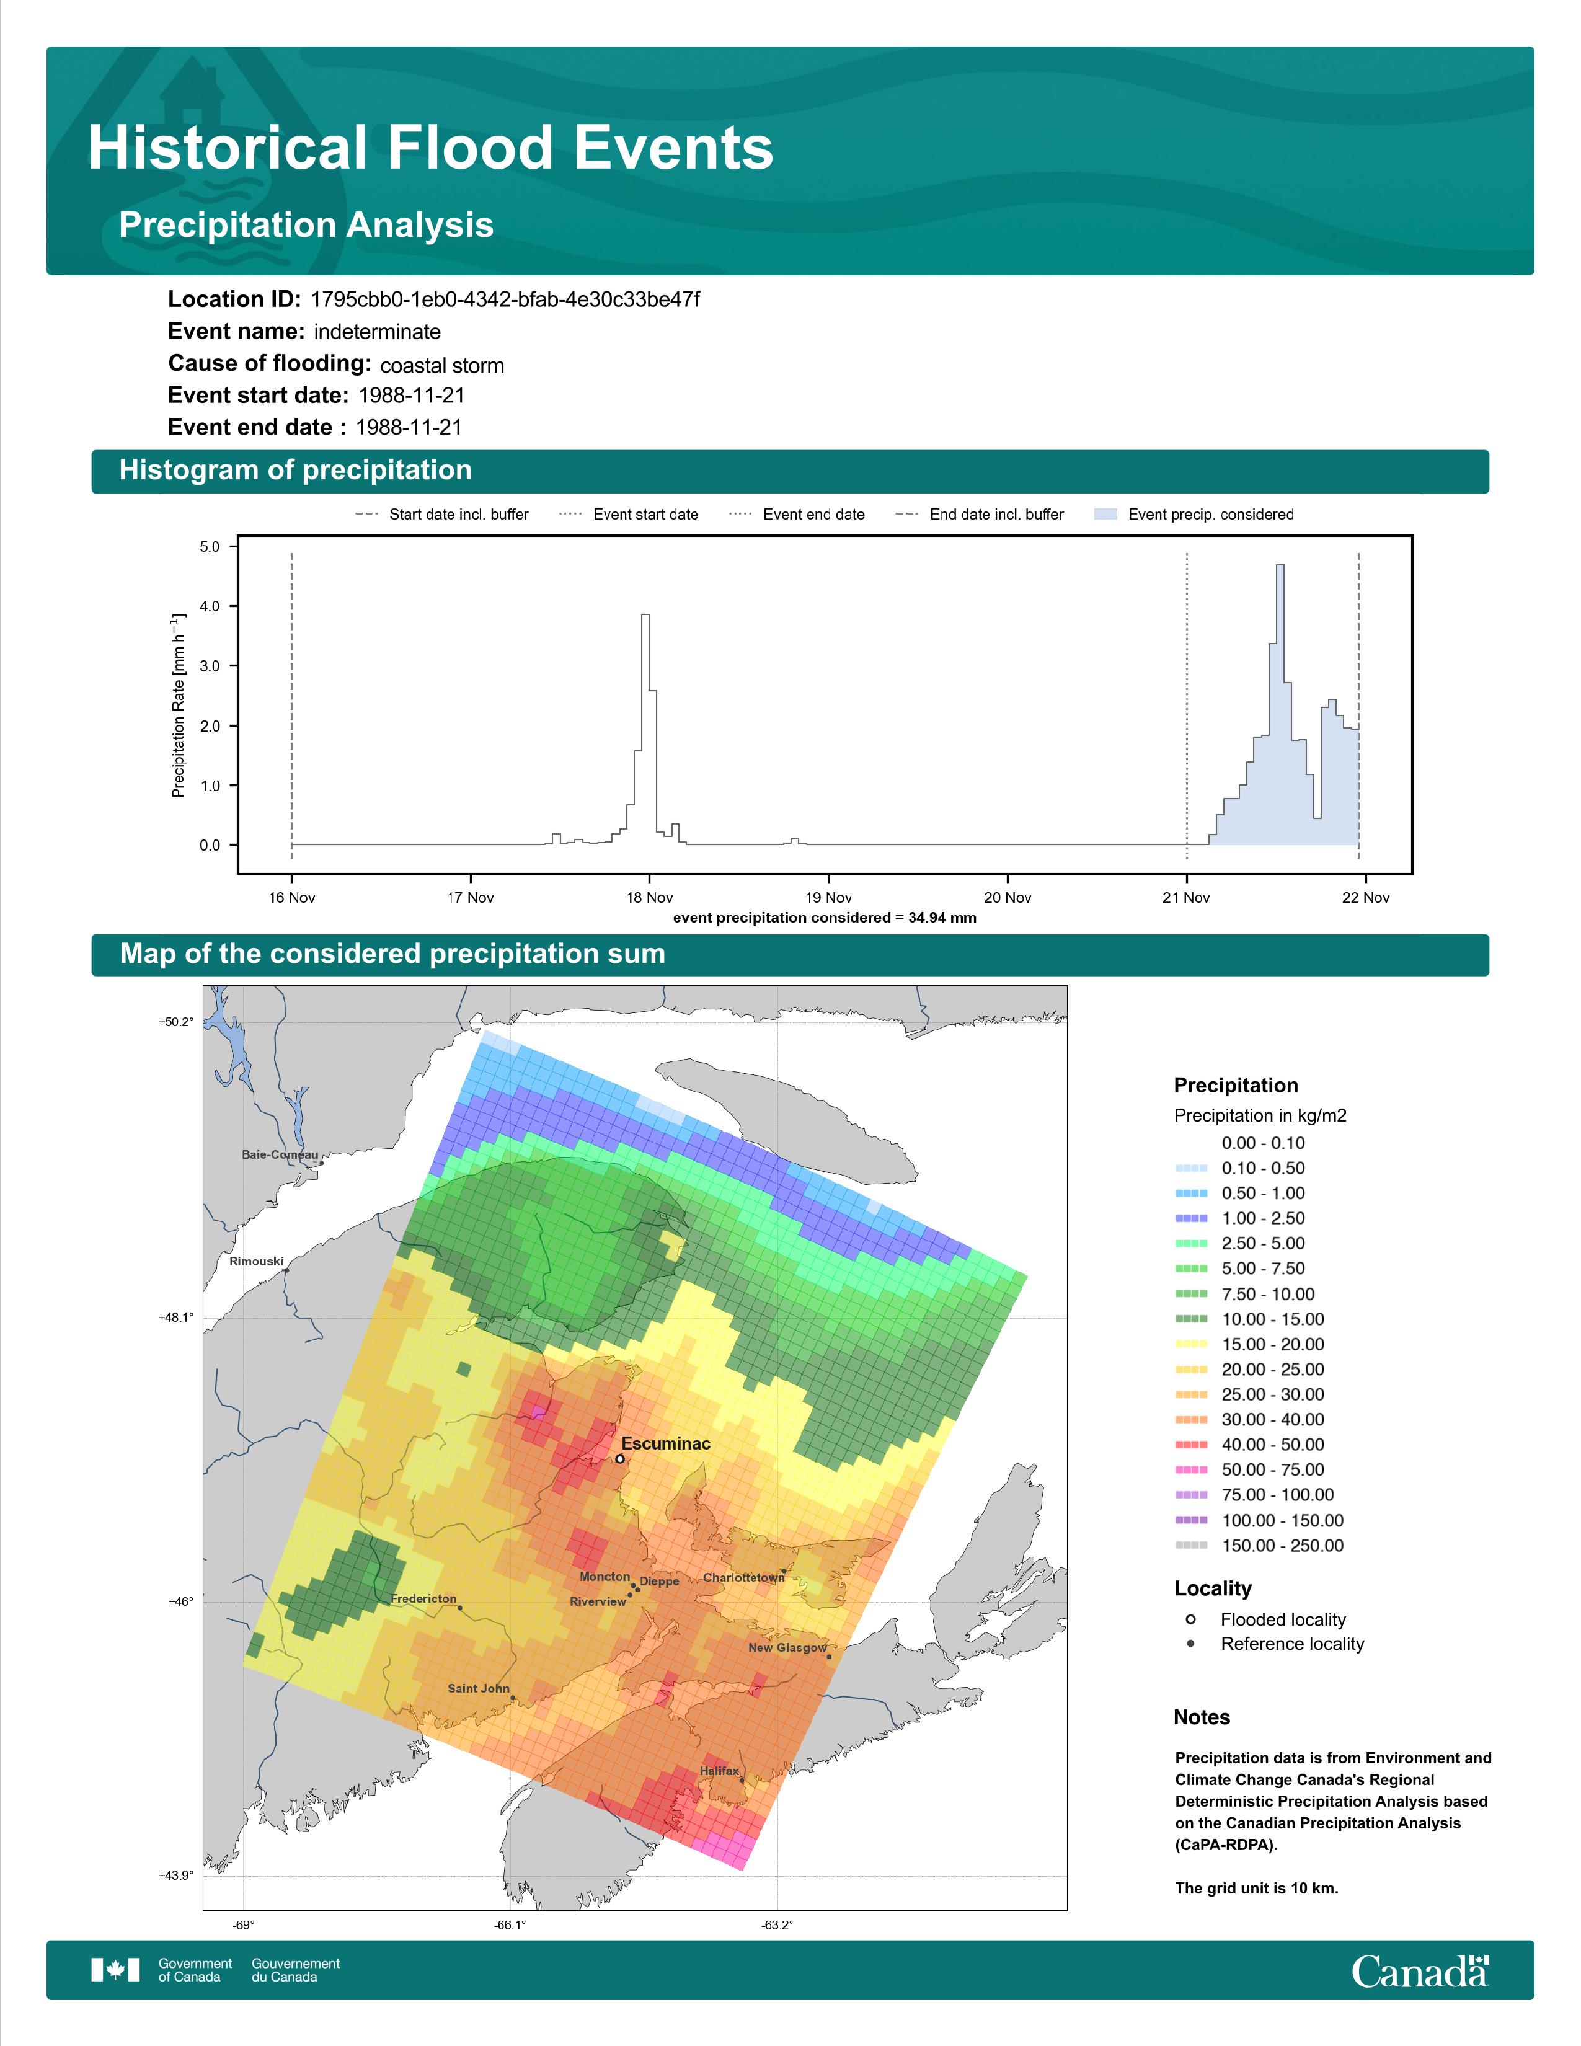
Task: Click the 21 Nov axis label
Action: click(1185, 898)
